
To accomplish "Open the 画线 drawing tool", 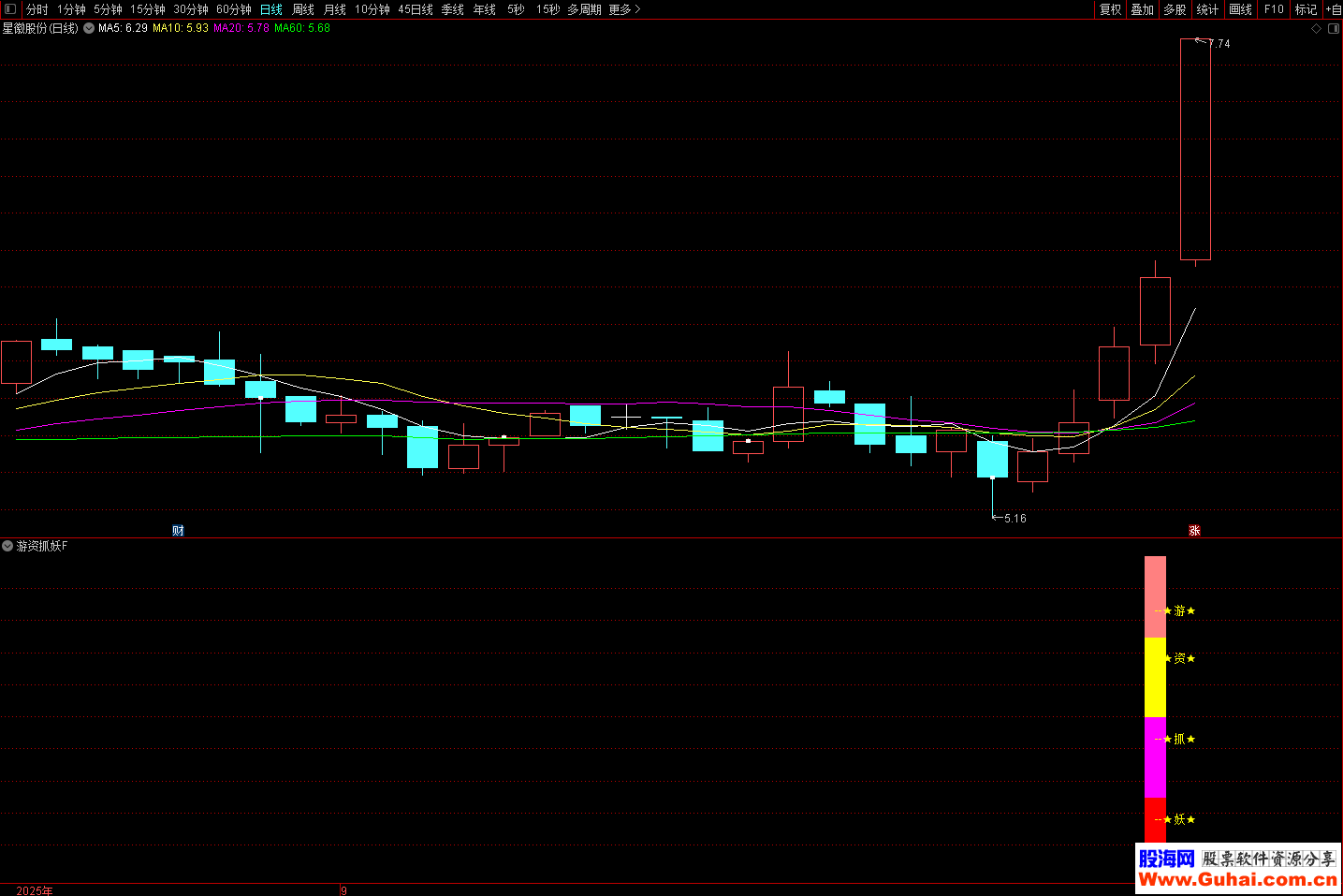I will pos(1240,9).
